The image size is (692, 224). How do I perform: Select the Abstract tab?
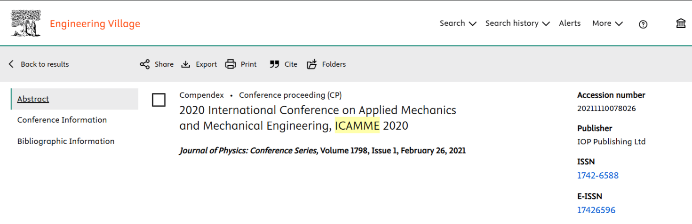(x=33, y=99)
